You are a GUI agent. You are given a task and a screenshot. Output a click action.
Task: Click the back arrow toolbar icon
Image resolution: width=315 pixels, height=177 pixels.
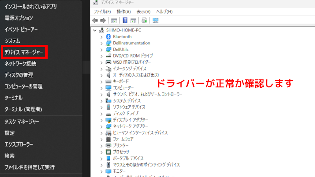[95, 20]
